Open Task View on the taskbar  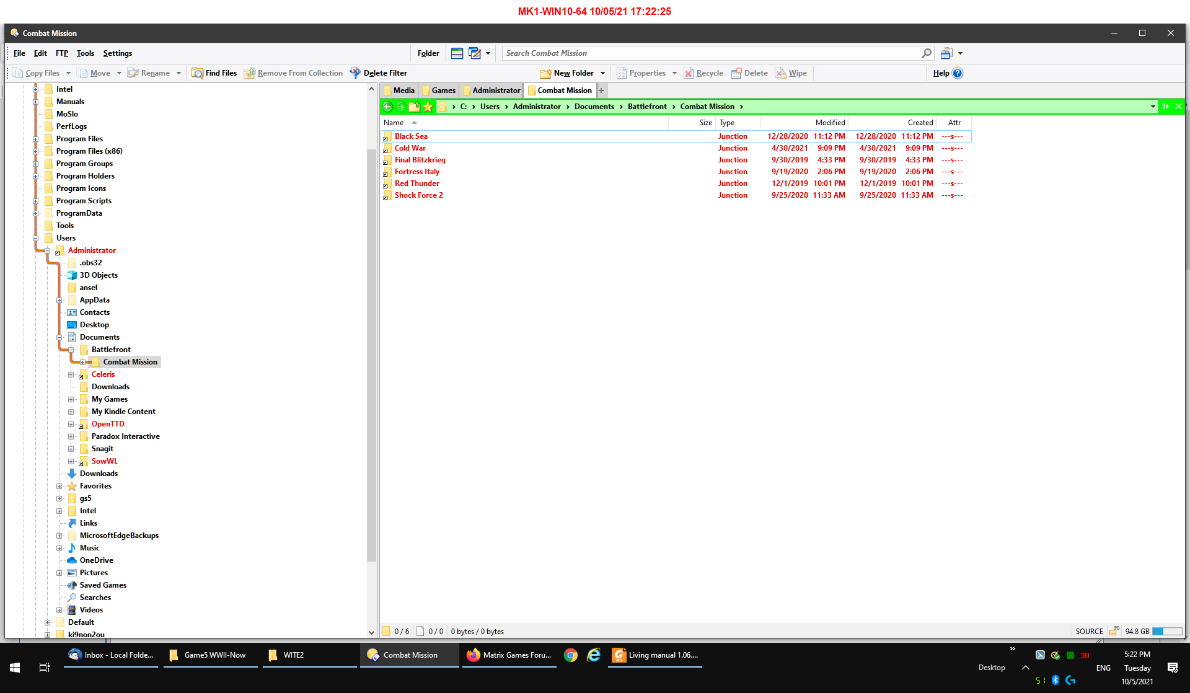pyautogui.click(x=44, y=668)
